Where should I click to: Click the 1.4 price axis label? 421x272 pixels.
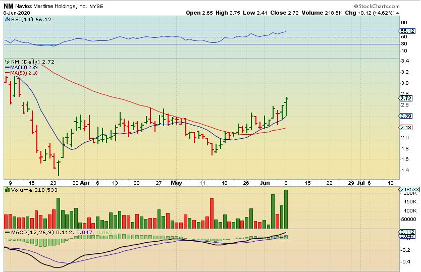[x=405, y=170]
